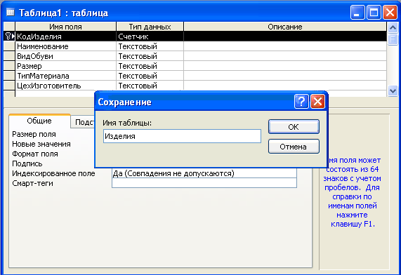Open help via the question mark icon
This screenshot has height=275, width=401.
(301, 102)
